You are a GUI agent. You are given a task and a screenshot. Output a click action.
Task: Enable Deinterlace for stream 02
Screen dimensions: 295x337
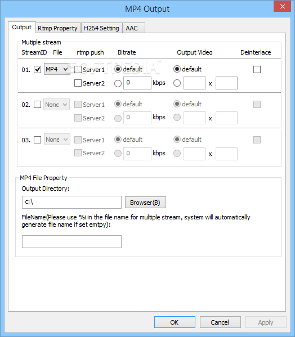[x=257, y=105]
